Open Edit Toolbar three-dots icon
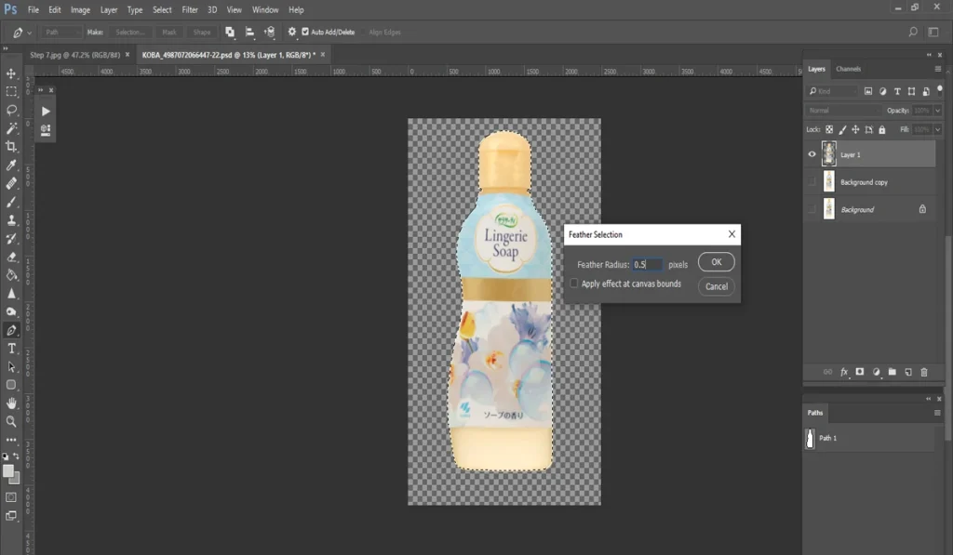Viewport: 953px width, 555px height. [11, 440]
